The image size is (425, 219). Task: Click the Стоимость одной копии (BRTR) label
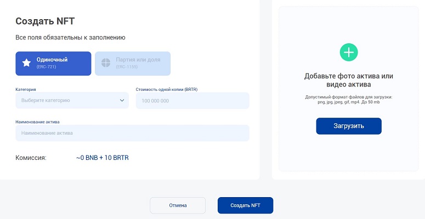tap(166, 88)
